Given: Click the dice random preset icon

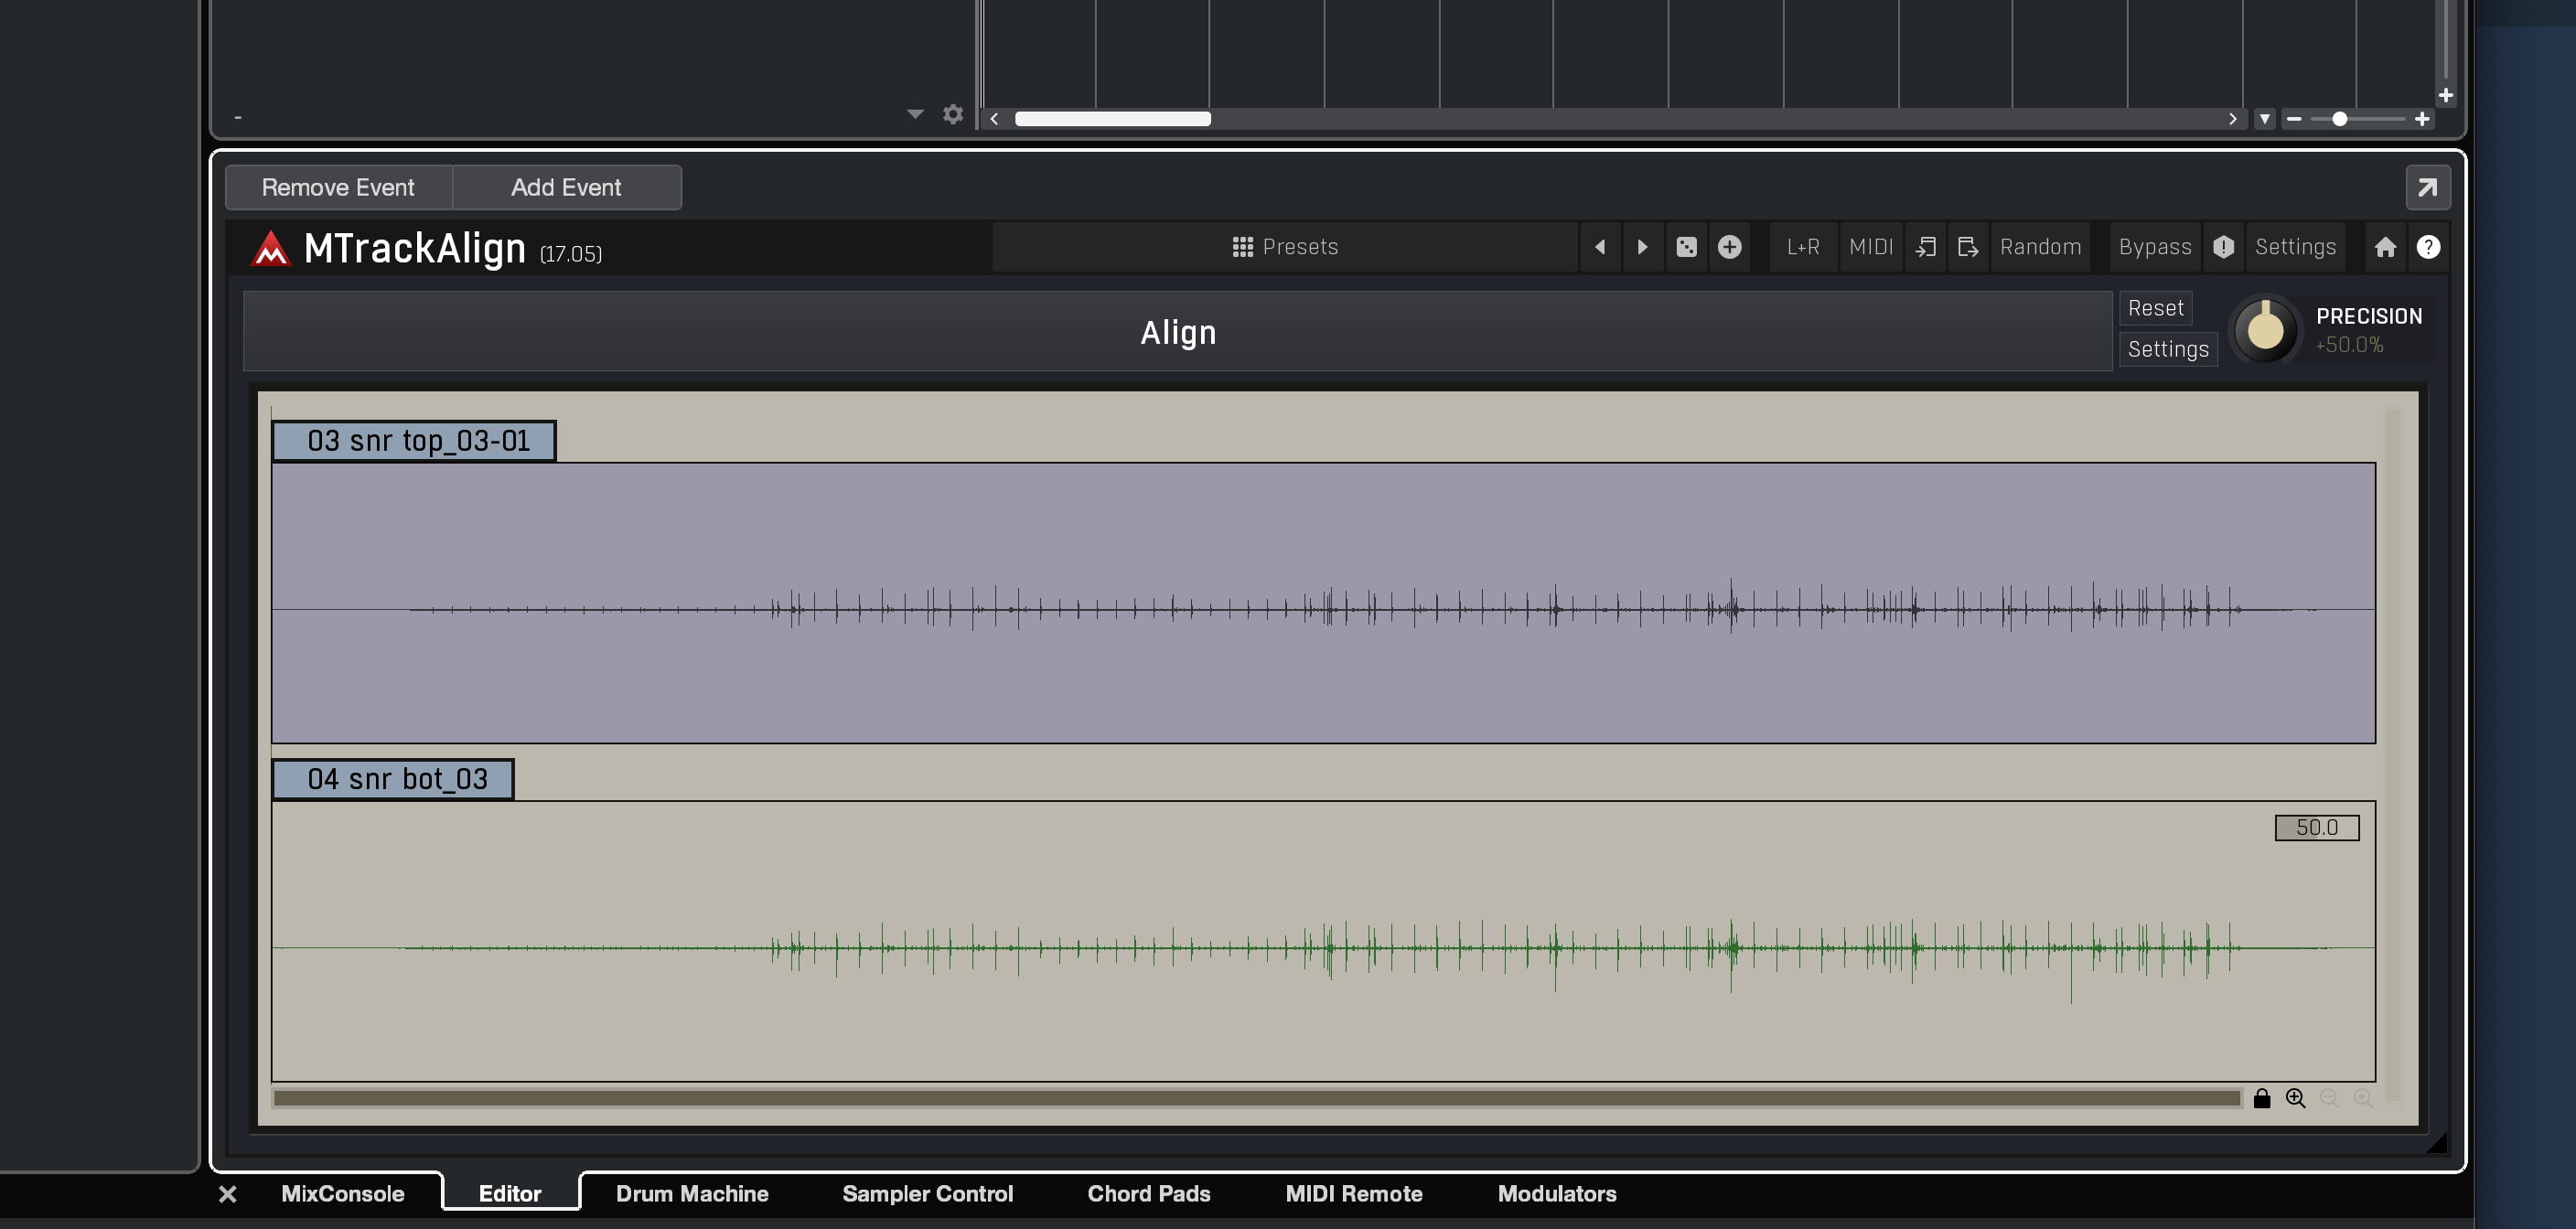Looking at the screenshot, I should [1686, 247].
